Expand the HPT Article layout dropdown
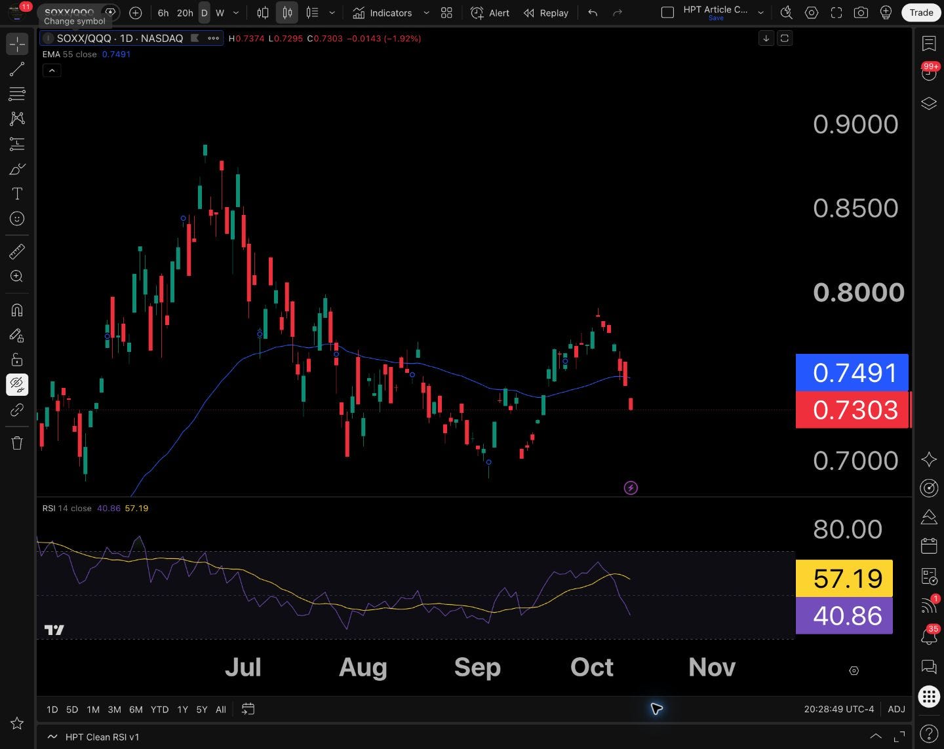Image resolution: width=944 pixels, height=749 pixels. 760,12
